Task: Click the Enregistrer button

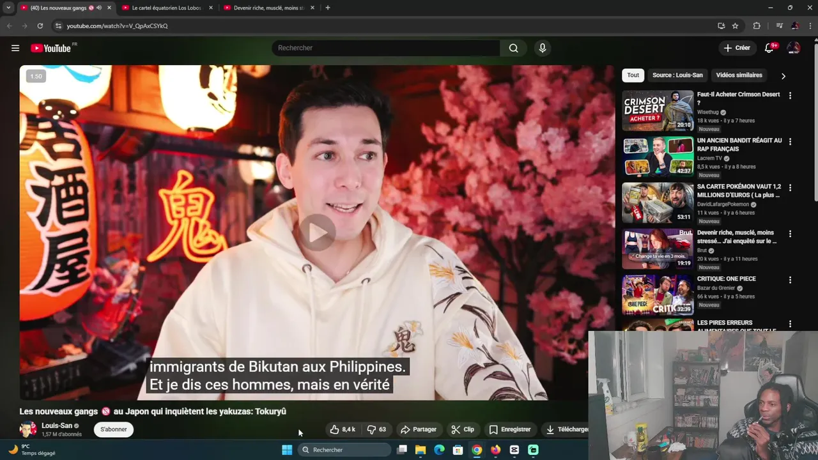Action: click(509, 429)
